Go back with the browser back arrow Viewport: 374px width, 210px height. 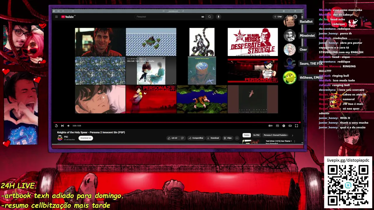[63, 11]
